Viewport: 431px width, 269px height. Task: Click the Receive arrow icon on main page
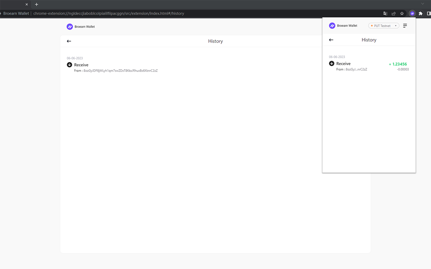[69, 65]
